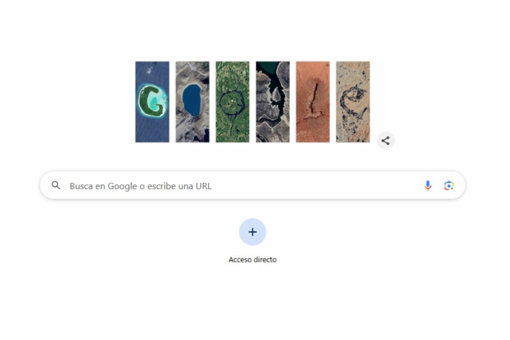The width and height of the screenshot is (510, 340).
Task: Select the dark winding river doodle tile
Action: tap(272, 102)
